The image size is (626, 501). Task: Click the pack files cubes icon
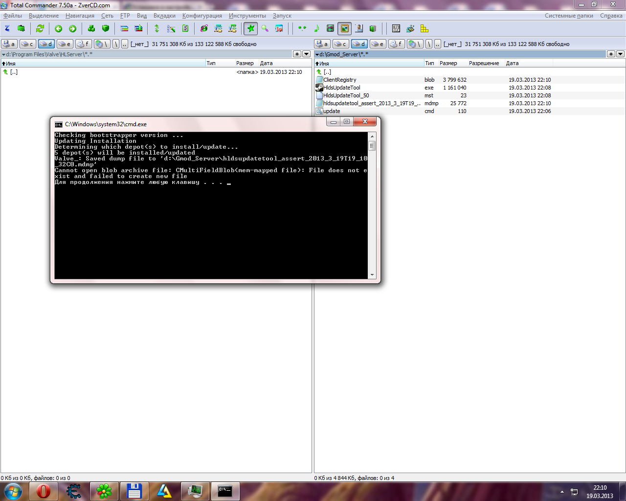tap(91, 28)
